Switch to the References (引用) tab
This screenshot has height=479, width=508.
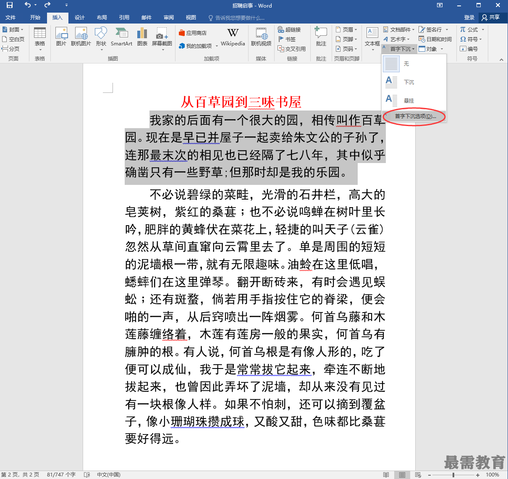(124, 17)
